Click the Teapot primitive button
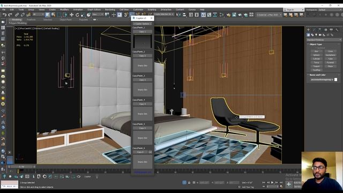 click(316, 66)
